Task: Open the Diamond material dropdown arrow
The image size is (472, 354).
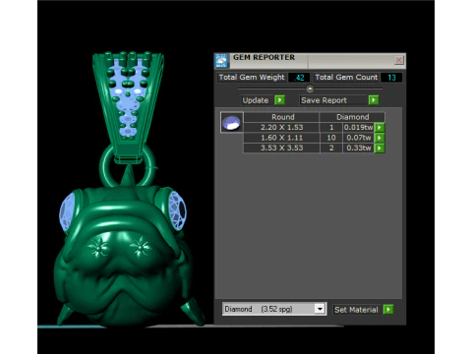Action: [x=320, y=309]
